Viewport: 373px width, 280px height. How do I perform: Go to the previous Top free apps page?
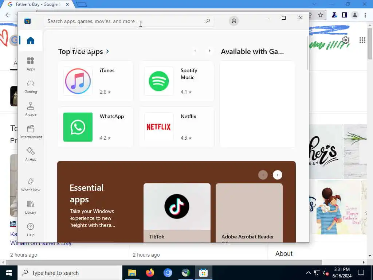(195, 51)
